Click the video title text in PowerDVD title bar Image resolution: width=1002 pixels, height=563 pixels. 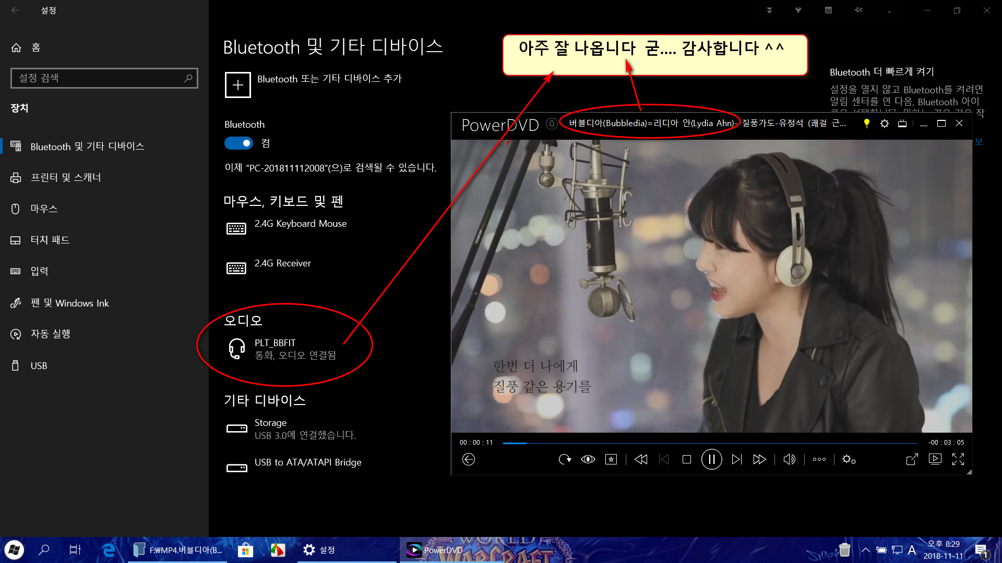pyautogui.click(x=707, y=124)
